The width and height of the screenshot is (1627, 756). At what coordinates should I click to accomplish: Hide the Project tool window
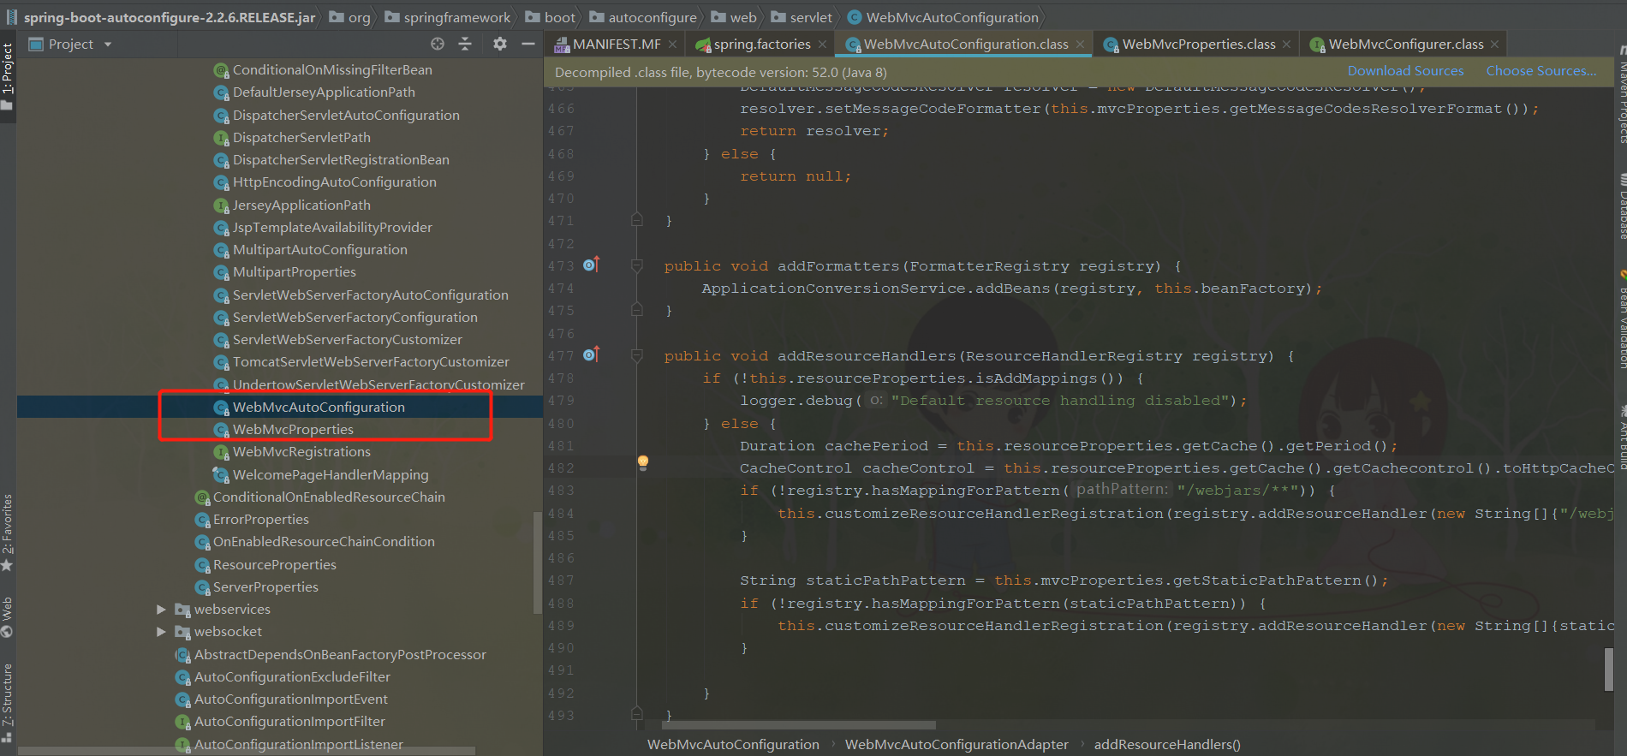528,44
